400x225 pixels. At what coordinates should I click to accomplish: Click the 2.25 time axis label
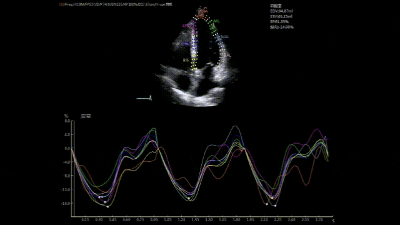(278, 220)
